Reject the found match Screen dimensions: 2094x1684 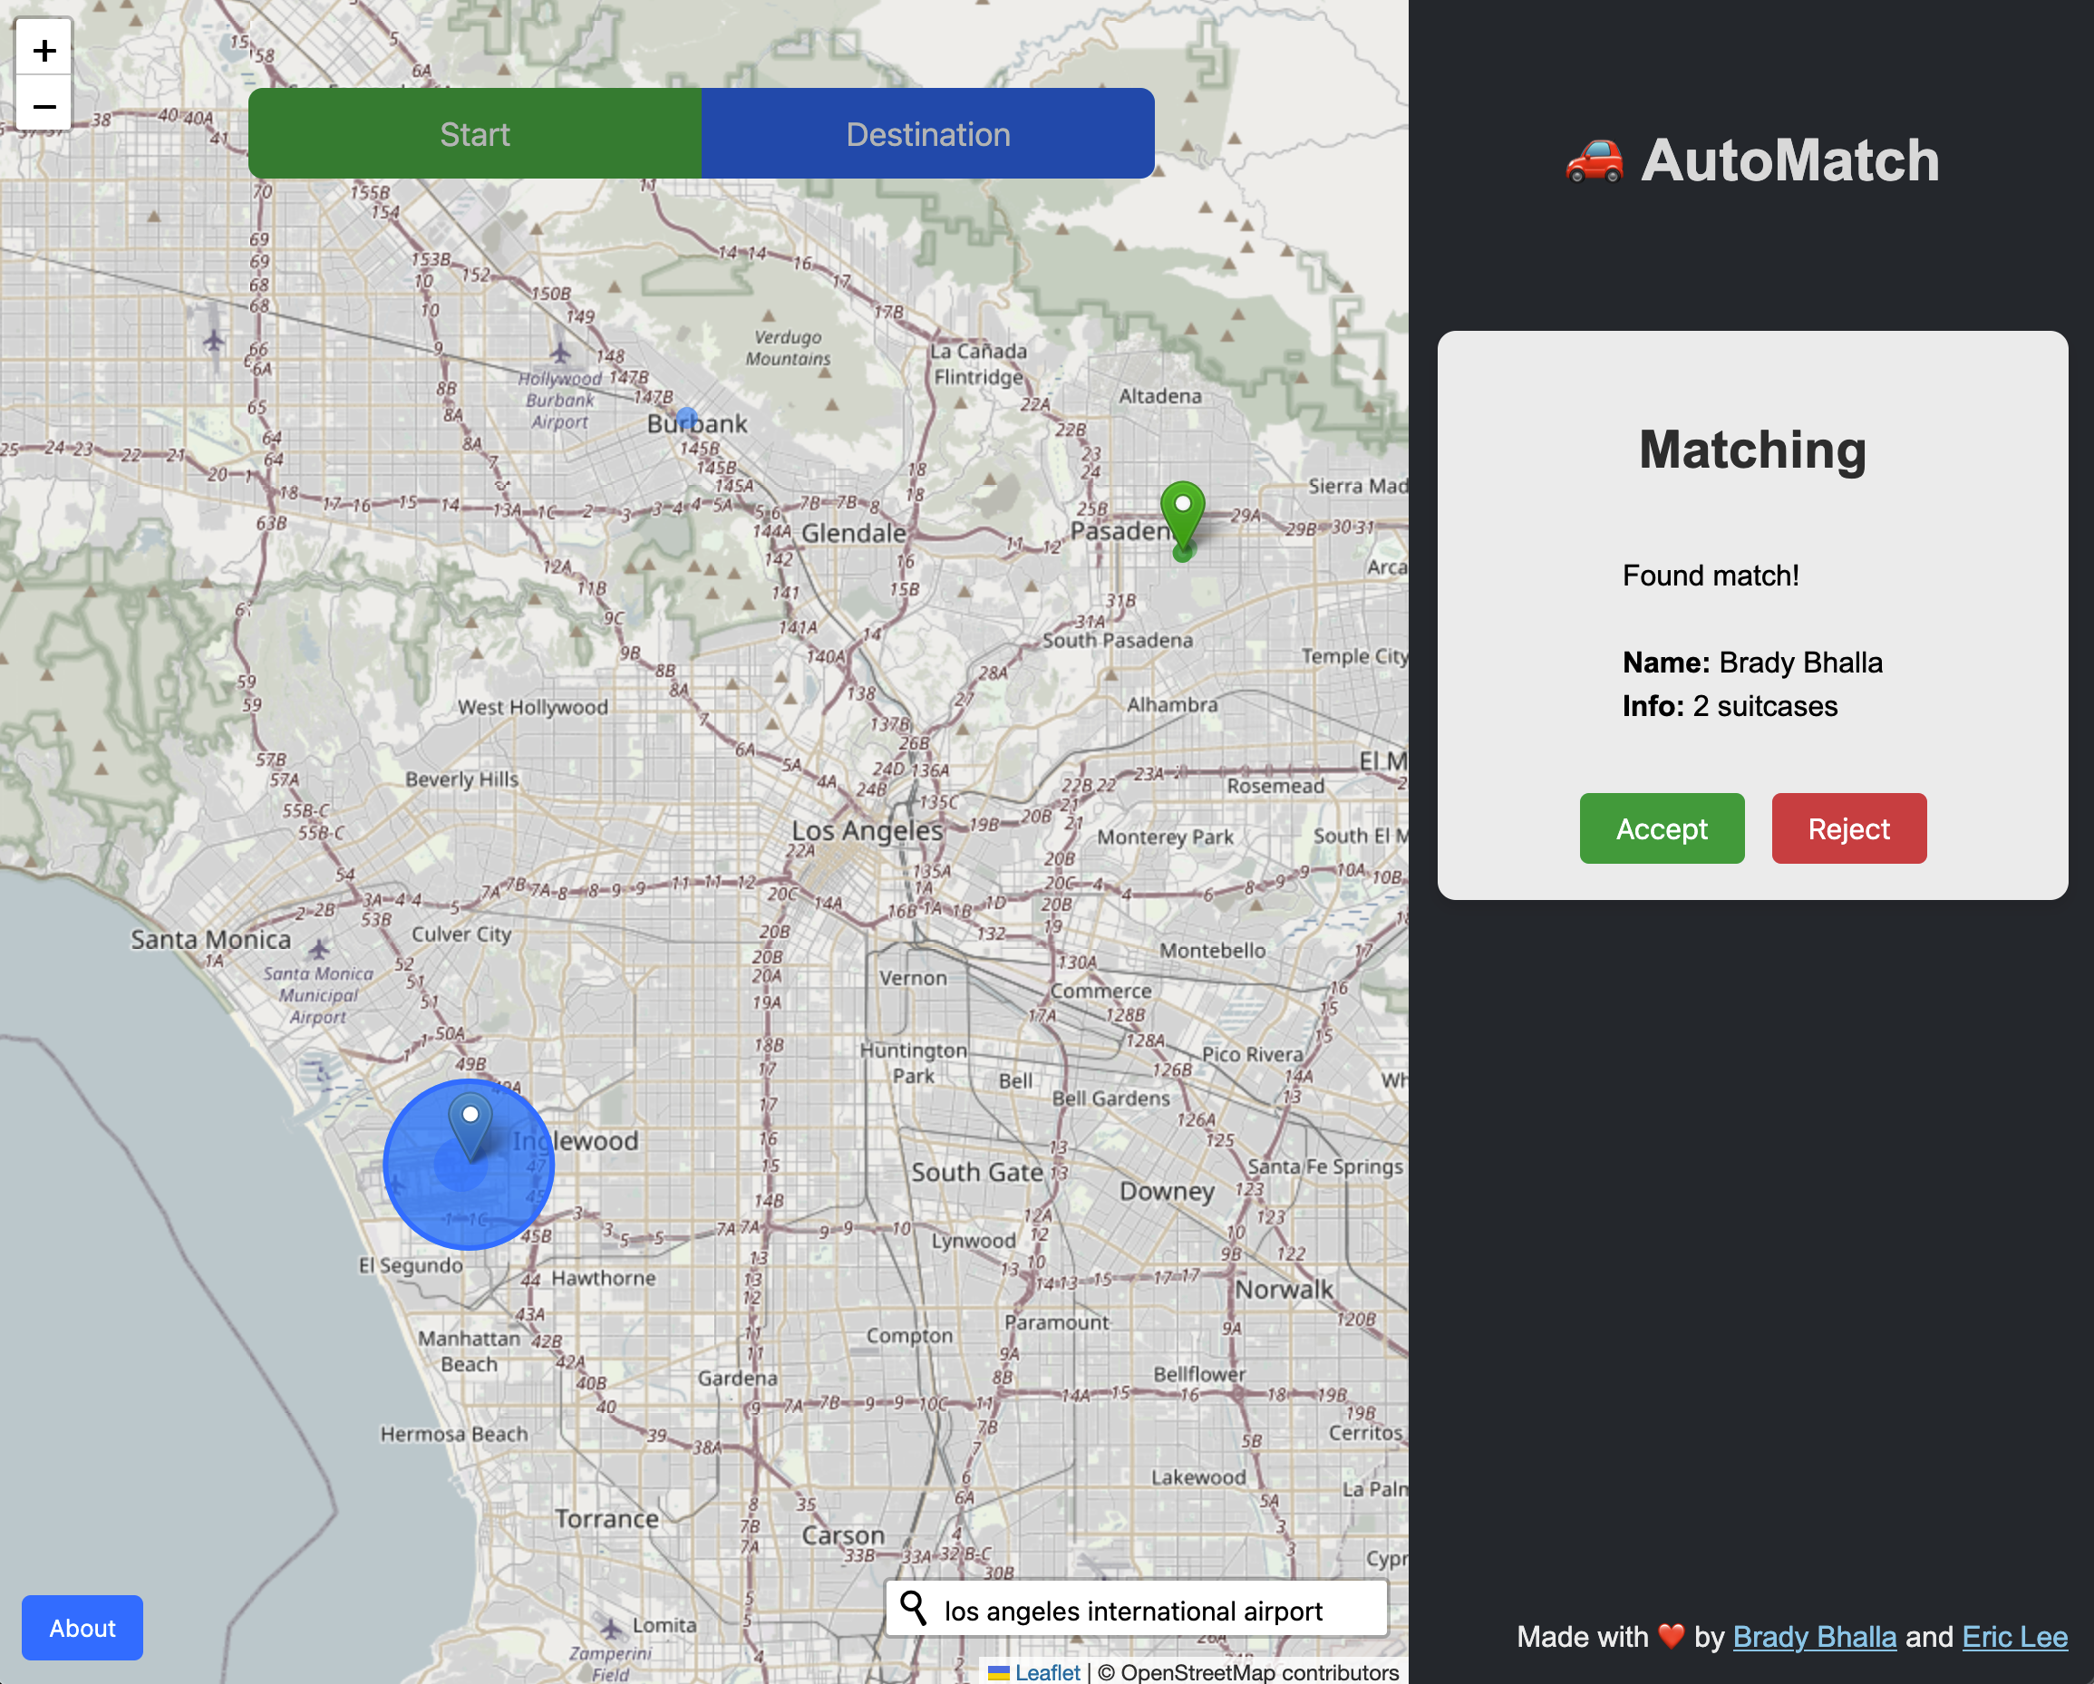pos(1848,828)
